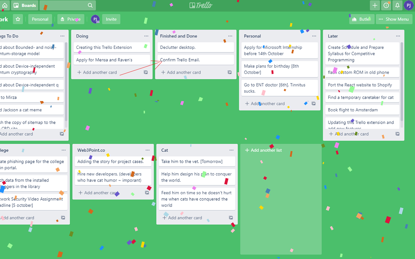Open list actions menu for Things To Do
Viewport: 415px width, 259px height.
click(x=62, y=36)
